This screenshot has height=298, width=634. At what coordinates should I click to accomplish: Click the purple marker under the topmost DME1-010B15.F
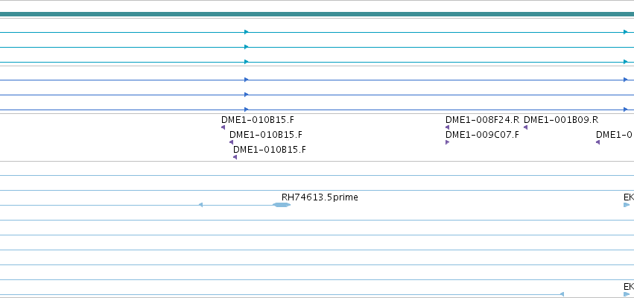[224, 127]
